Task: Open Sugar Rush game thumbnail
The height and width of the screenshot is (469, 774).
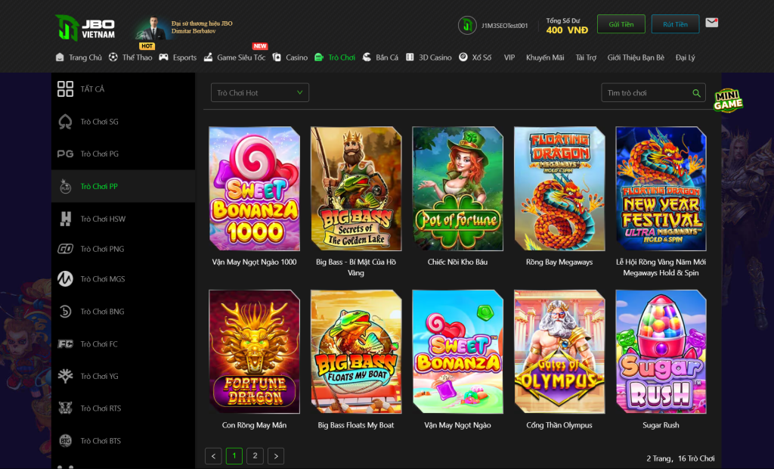Action: coord(661,352)
